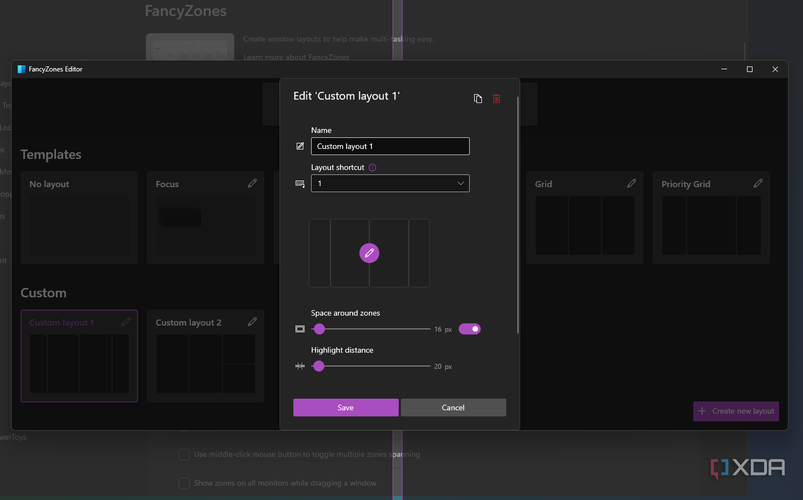Edit Custom layout 2 via pencil icon
This screenshot has width=803, height=500.
tap(252, 322)
